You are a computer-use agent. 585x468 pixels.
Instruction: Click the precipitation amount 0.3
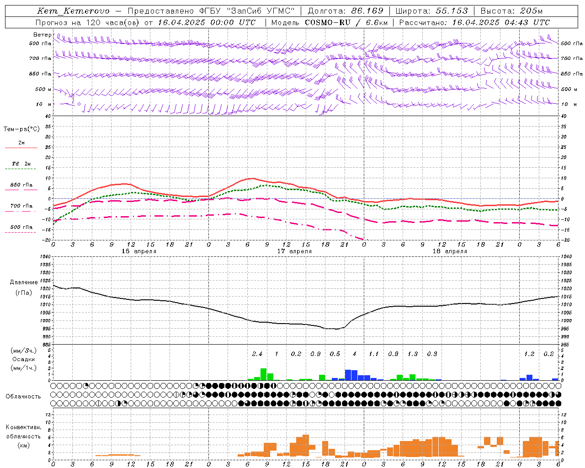pos(432,354)
